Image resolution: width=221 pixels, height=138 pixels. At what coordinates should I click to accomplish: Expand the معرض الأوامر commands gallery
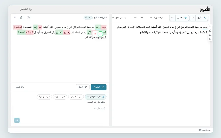96,97
